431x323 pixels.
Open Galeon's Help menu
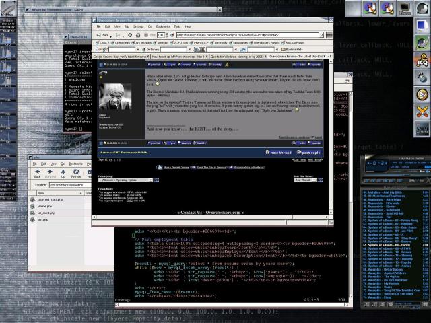click(188, 26)
